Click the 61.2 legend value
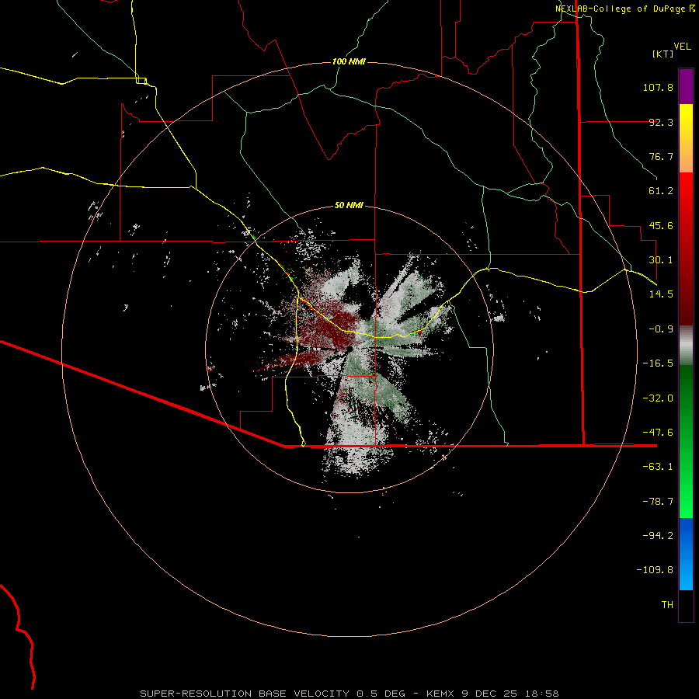Viewport: 699px width, 699px height. (661, 191)
